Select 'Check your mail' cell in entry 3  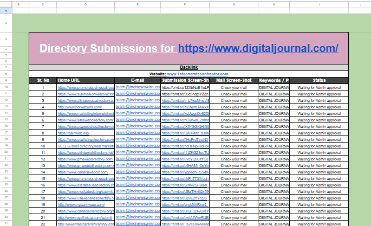[x=234, y=101]
